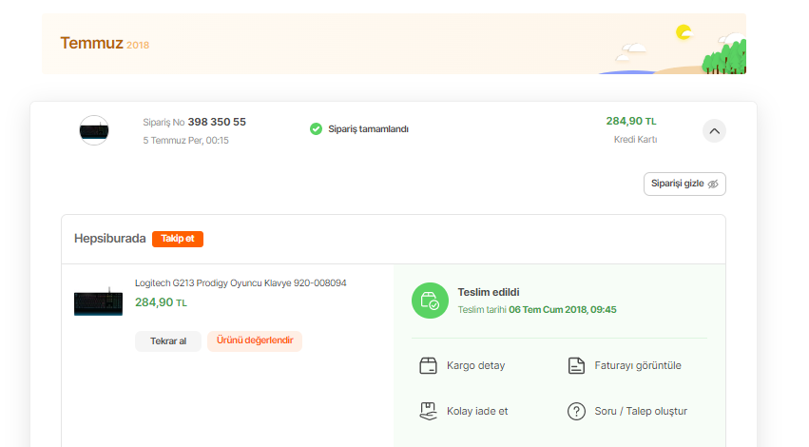Click the Temmuz 2018 heading
809x447 pixels.
[105, 44]
